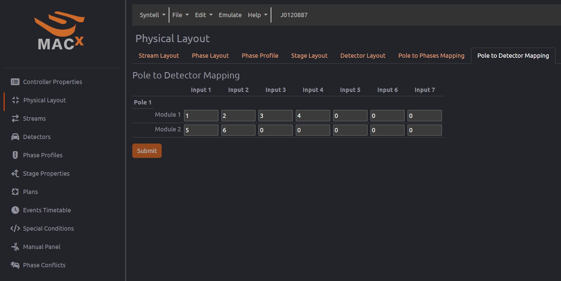Click the Streams arrows icon in sidebar
The image size is (561, 281).
click(x=15, y=119)
